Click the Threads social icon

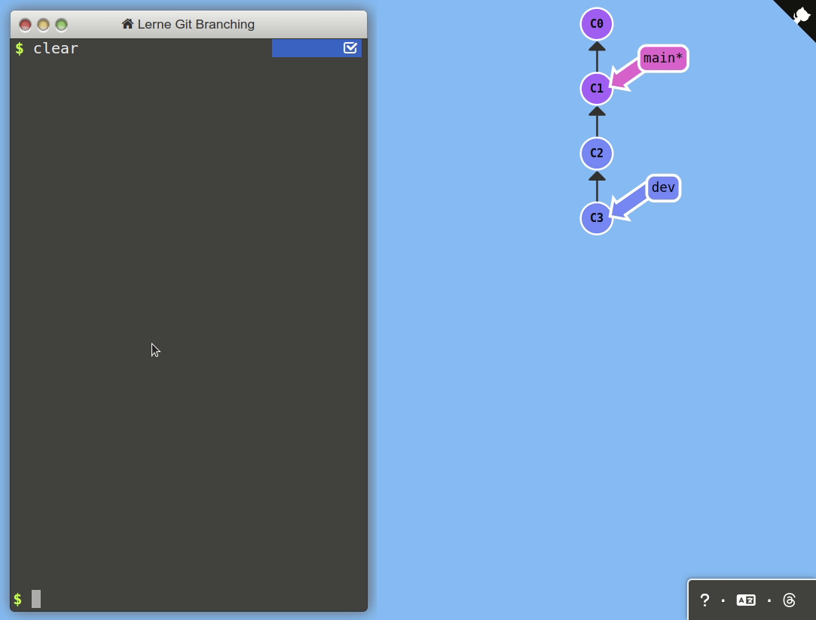point(789,600)
